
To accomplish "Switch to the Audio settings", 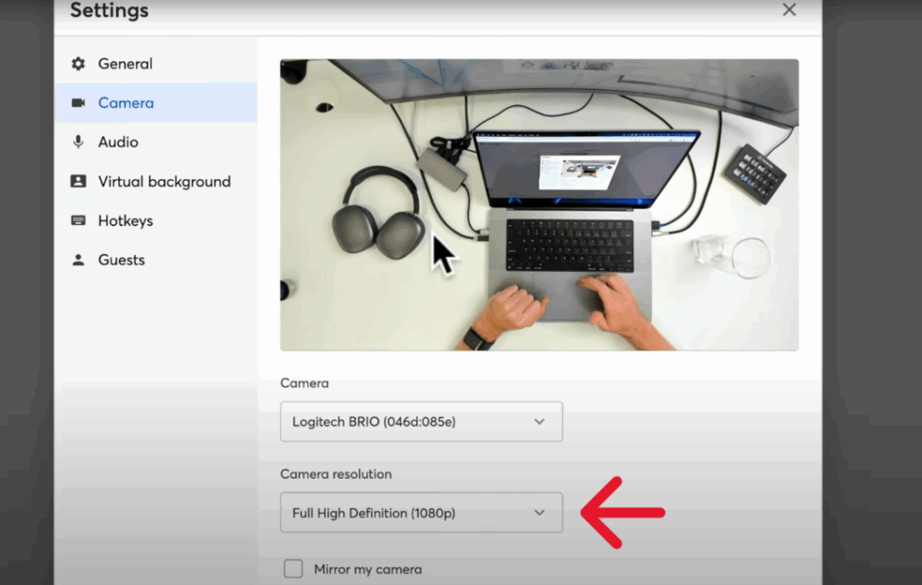I will pyautogui.click(x=118, y=142).
